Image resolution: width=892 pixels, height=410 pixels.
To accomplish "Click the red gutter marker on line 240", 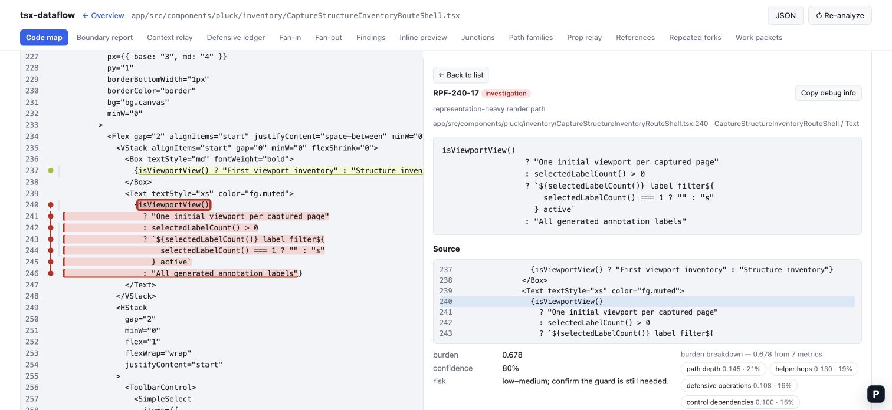I will tap(51, 205).
